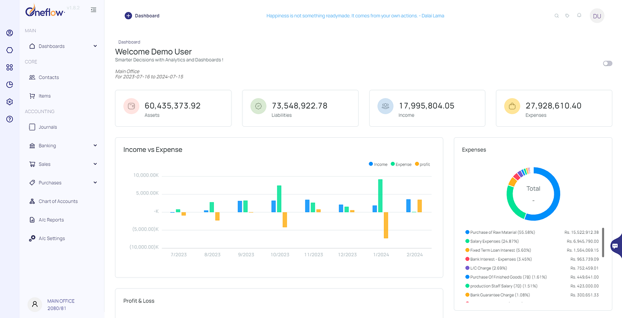
Task: Click the plus icon beside Dashboard
Action: [x=128, y=16]
